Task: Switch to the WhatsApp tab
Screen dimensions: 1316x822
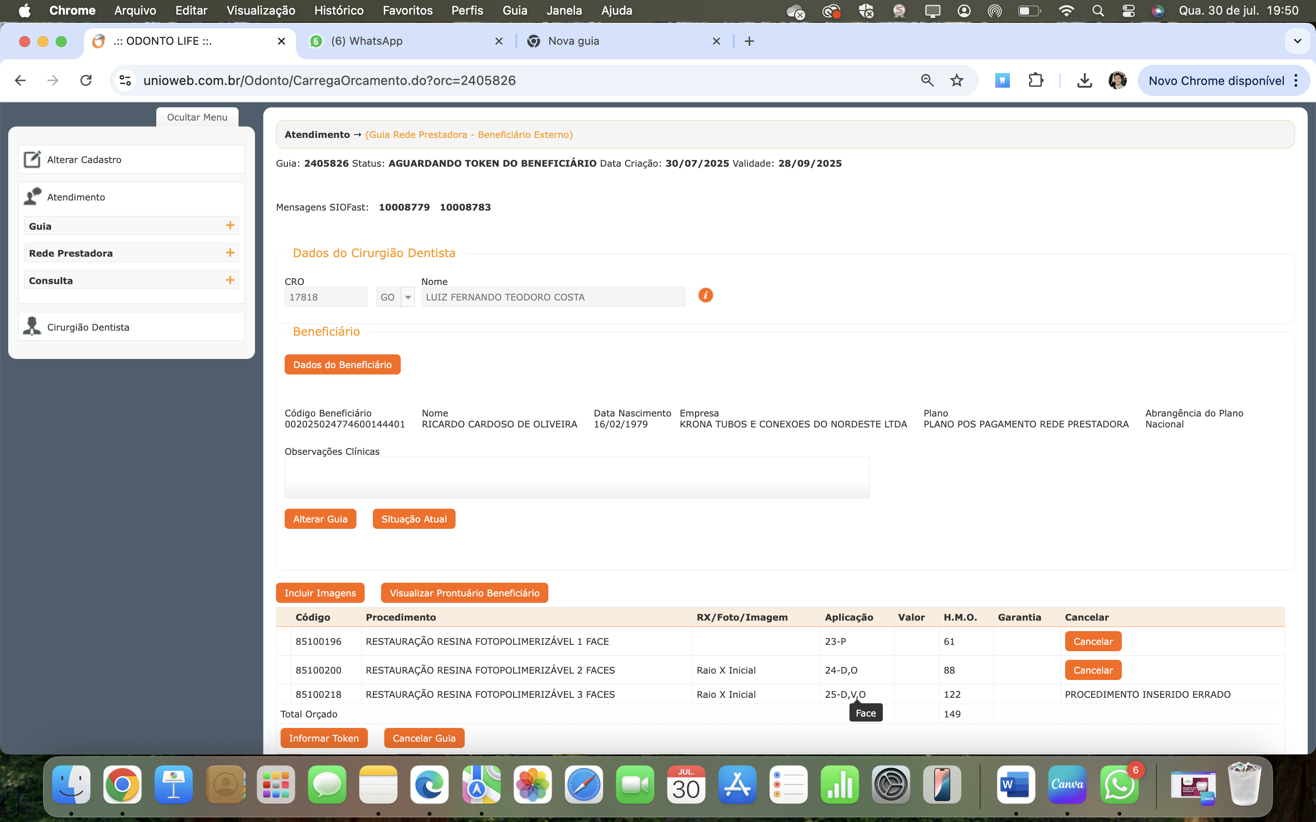Action: (x=366, y=41)
